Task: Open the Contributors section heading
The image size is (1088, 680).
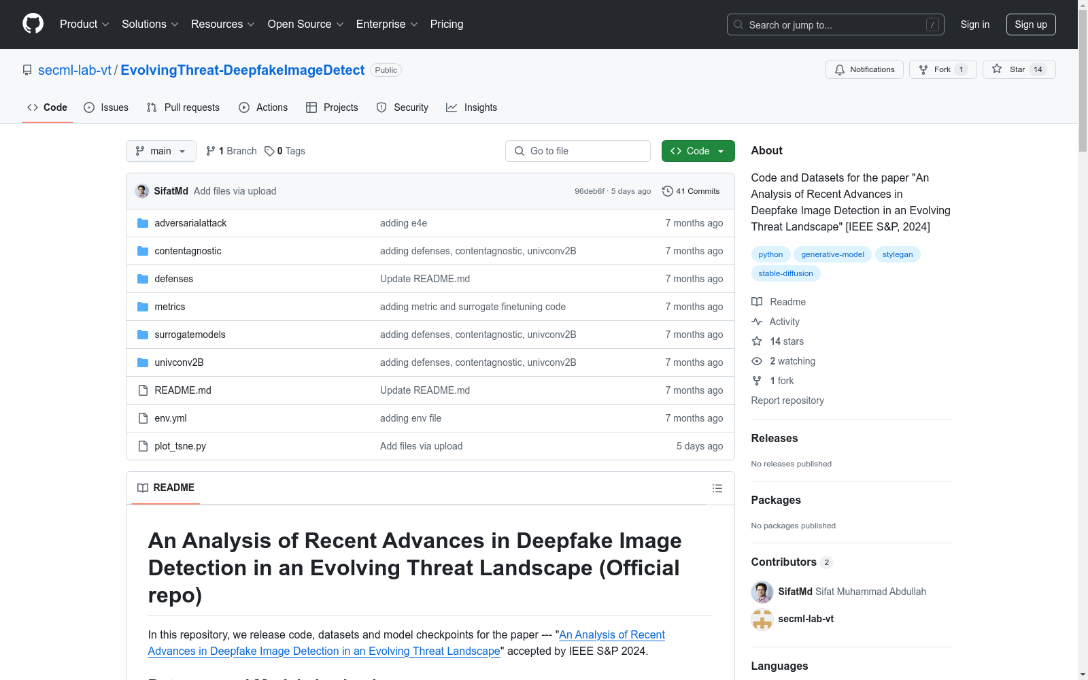Action: point(792,562)
